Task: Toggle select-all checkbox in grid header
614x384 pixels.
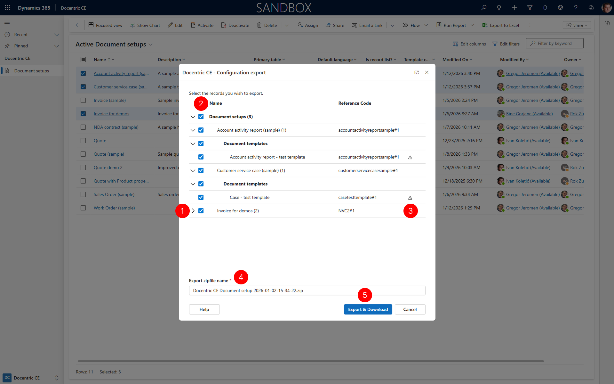Action: tap(83, 60)
